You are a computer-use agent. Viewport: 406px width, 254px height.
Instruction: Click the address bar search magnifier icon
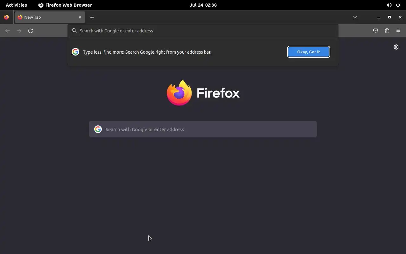(74, 31)
